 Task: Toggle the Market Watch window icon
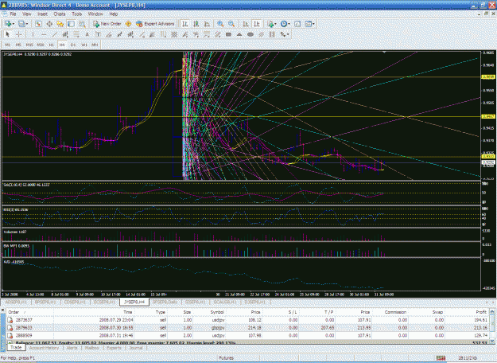click(38, 24)
